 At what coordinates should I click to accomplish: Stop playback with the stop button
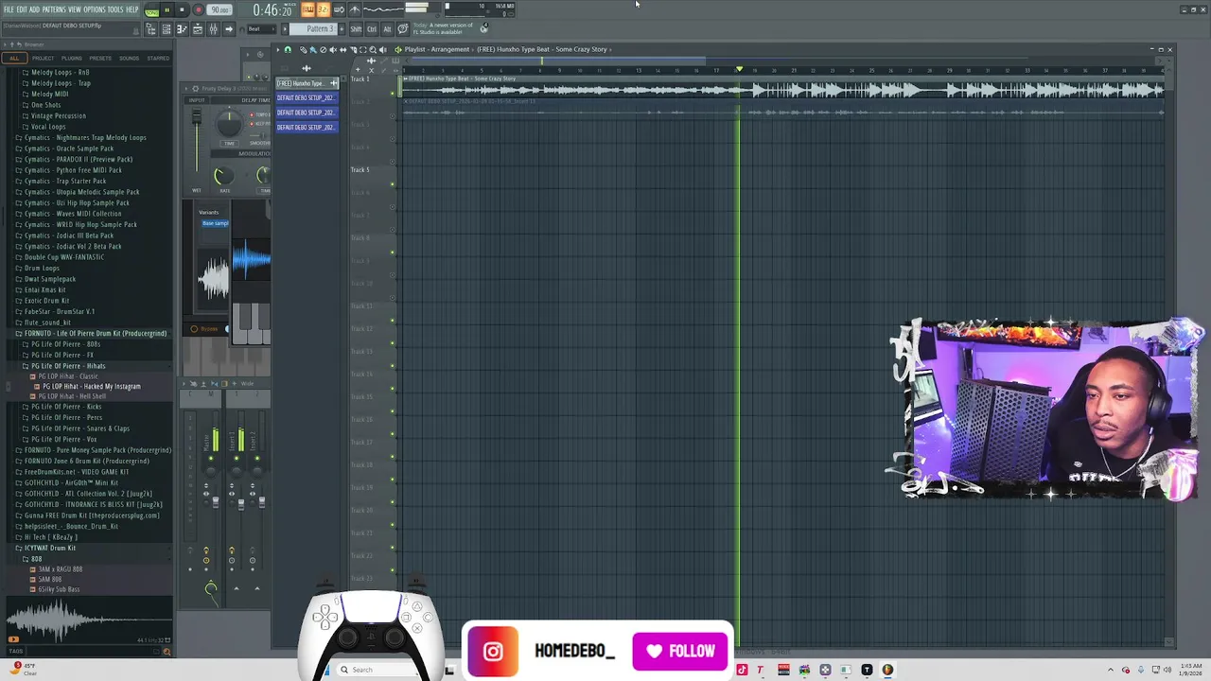point(182,10)
